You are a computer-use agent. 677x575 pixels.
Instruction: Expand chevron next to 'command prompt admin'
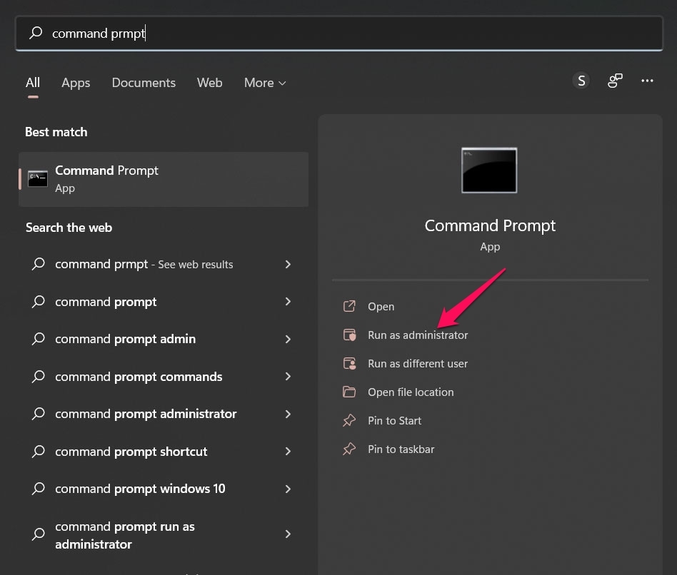click(288, 339)
